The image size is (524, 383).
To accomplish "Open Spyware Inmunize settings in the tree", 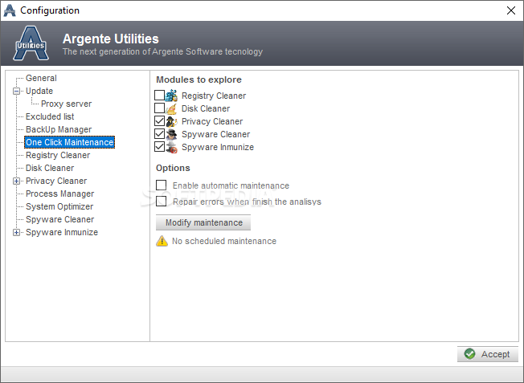I will tap(62, 232).
